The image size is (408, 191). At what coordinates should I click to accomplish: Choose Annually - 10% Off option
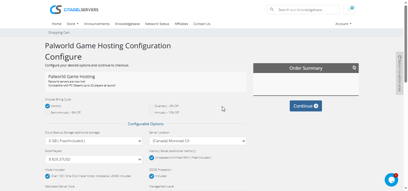coord(152,113)
